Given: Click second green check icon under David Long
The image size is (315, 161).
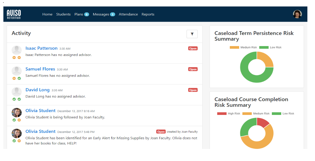Looking at the screenshot, I should click(19, 99).
